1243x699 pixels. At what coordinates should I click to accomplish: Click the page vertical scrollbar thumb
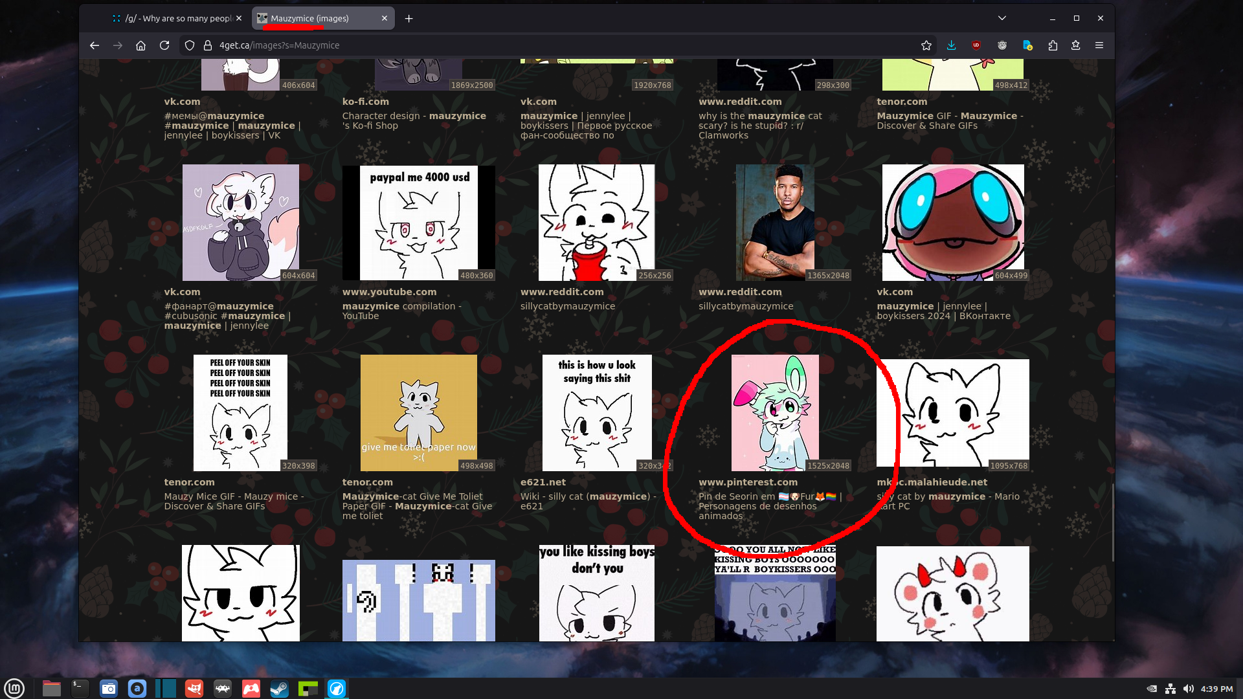(1112, 522)
